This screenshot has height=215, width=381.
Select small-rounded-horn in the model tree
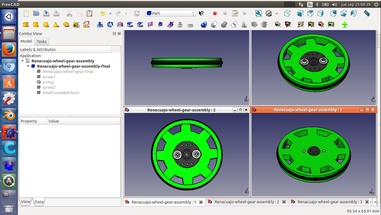coord(60,93)
